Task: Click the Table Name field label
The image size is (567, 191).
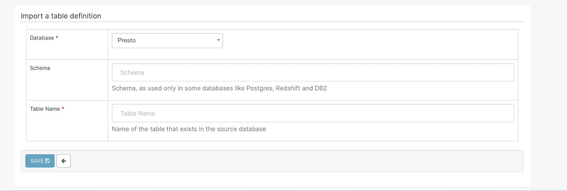Action: click(x=45, y=109)
